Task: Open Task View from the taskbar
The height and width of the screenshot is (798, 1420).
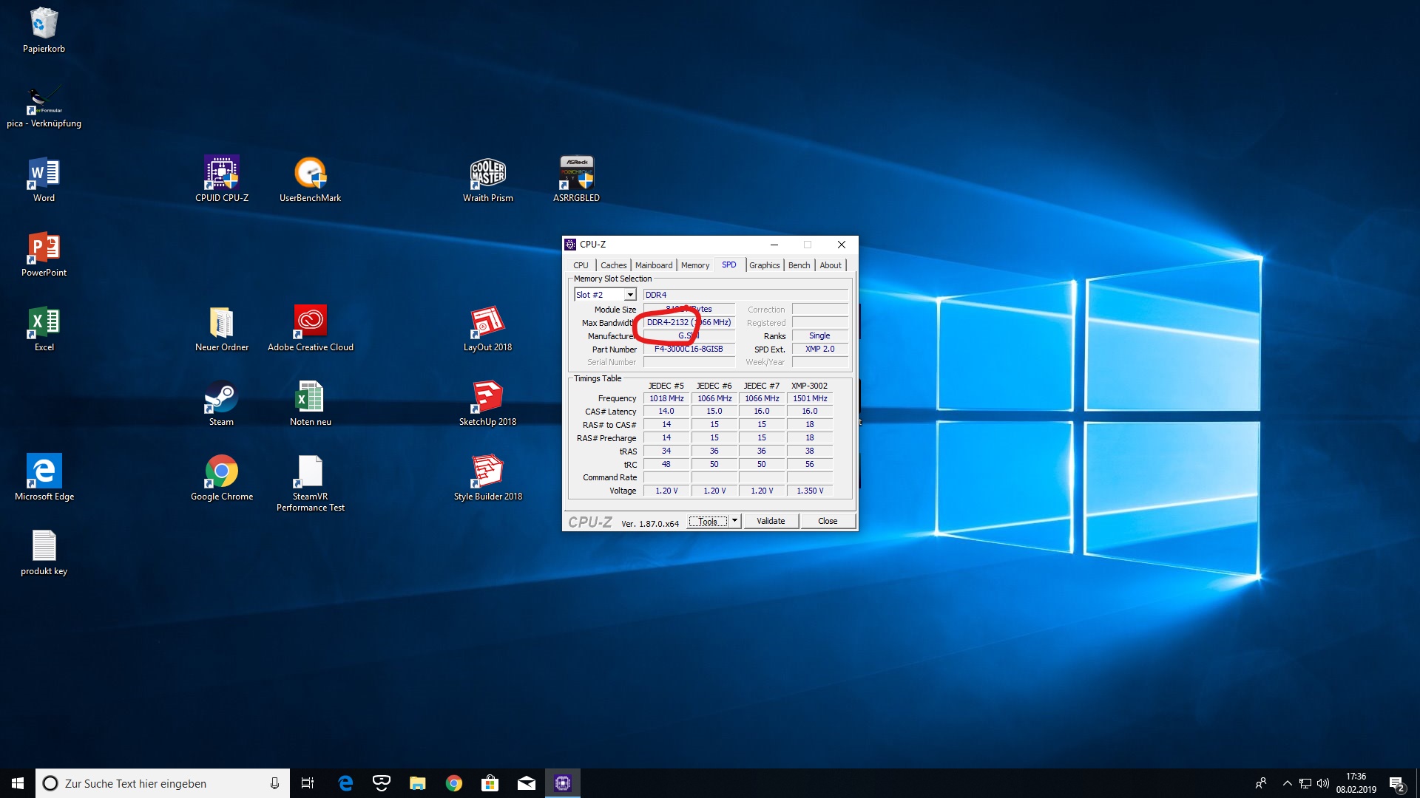Action: pyautogui.click(x=308, y=783)
